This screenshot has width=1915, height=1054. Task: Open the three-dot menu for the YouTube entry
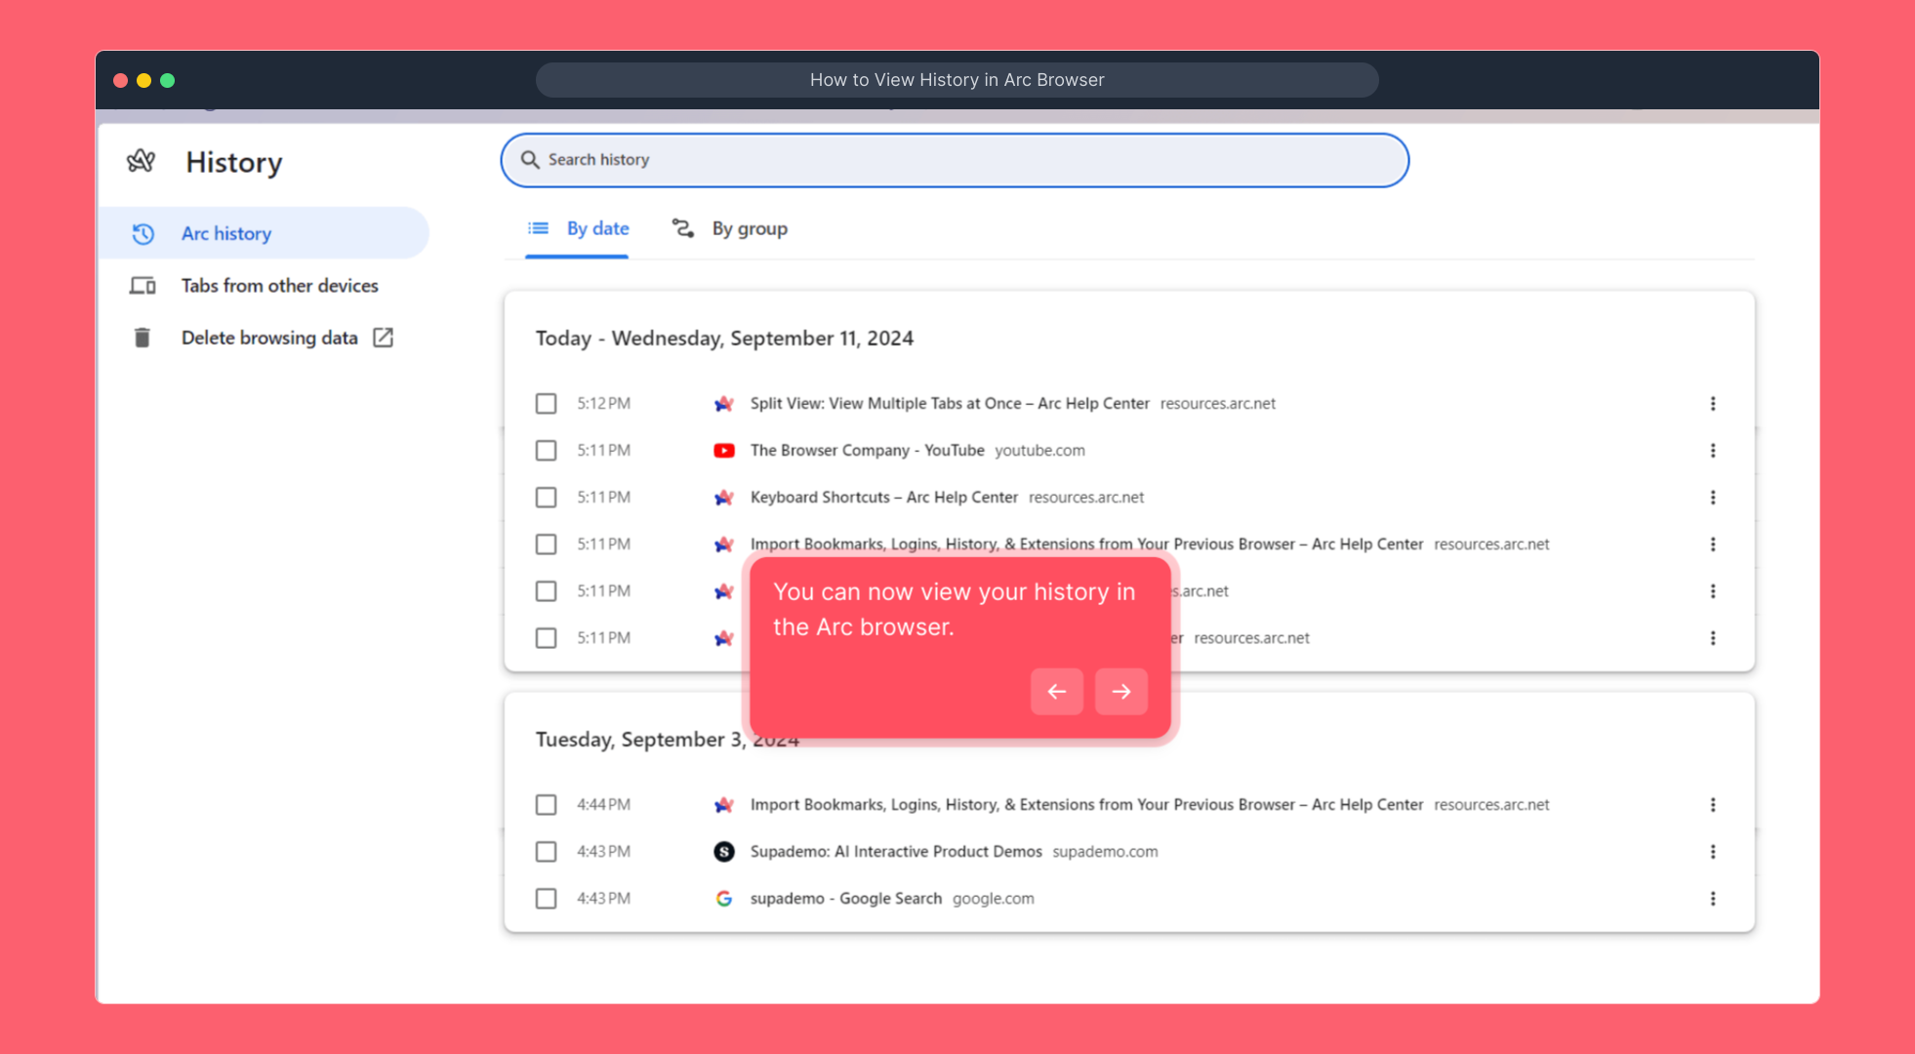(x=1712, y=451)
